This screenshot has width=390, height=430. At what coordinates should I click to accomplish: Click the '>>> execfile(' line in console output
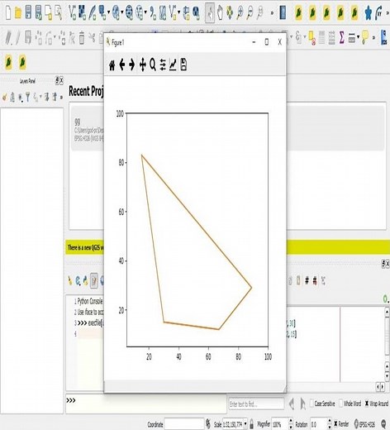[x=90, y=322]
